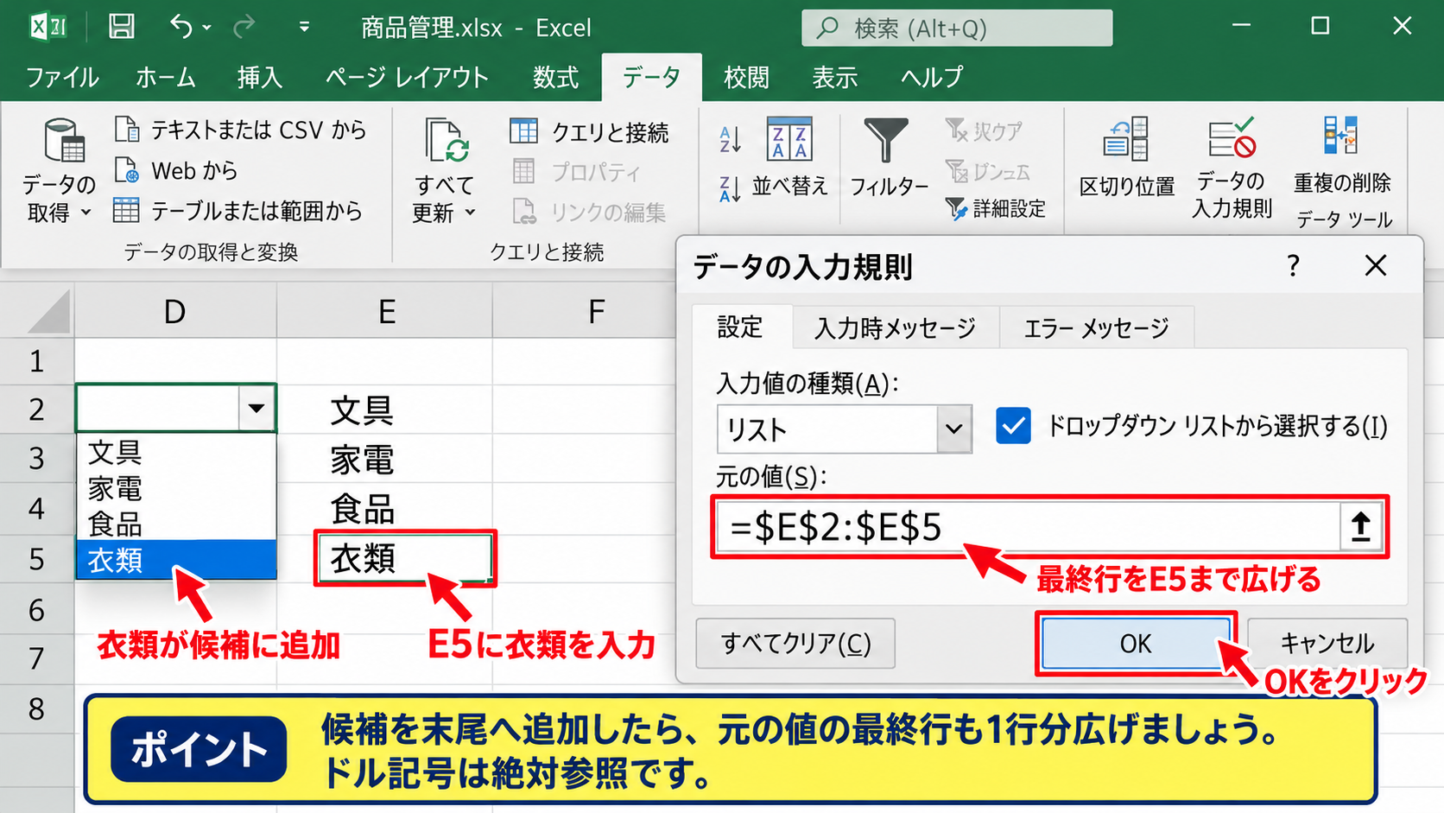This screenshot has height=813, width=1444.
Task: Open the すべて更新 refresh dropdown
Action: pyautogui.click(x=445, y=171)
